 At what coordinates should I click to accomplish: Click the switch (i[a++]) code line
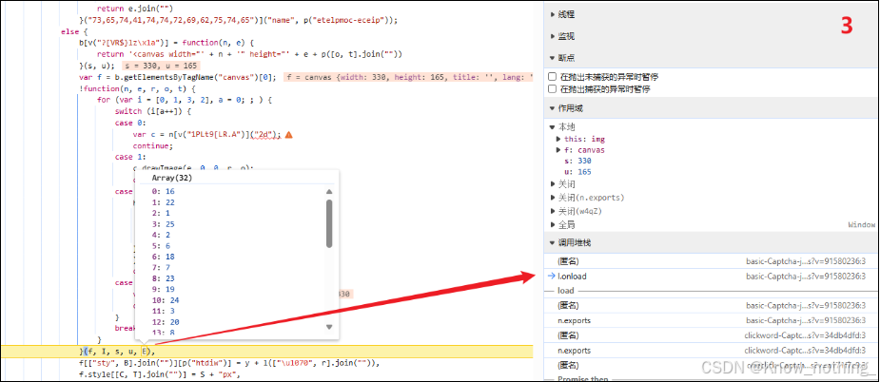[x=153, y=111]
